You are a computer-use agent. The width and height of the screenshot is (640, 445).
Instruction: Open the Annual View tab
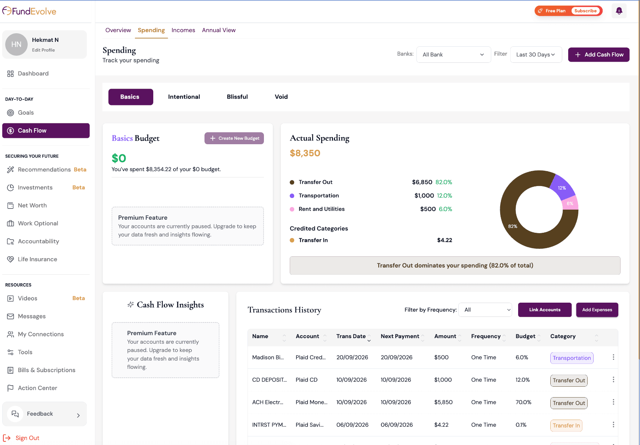point(219,30)
